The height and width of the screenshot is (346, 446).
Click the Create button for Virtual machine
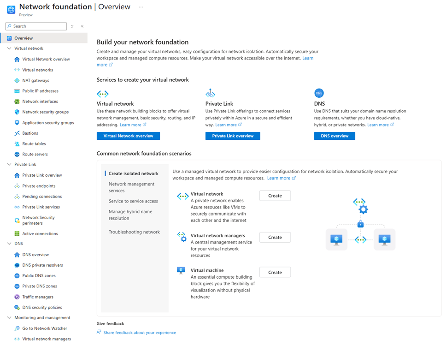(x=275, y=272)
